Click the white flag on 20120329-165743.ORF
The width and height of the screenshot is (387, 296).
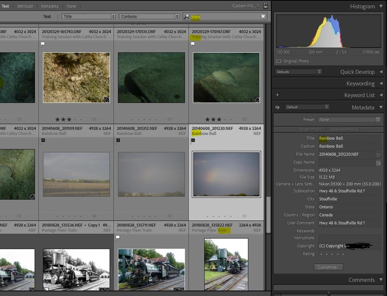click(43, 44)
